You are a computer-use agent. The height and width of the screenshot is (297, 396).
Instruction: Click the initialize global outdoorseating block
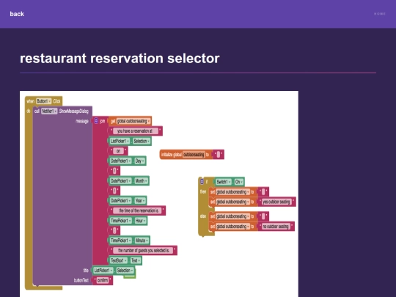192,155
